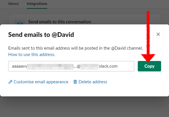This screenshot has height=117, width=169.
Task: Click the aaaaavv start of the email address
Action: click(19, 66)
